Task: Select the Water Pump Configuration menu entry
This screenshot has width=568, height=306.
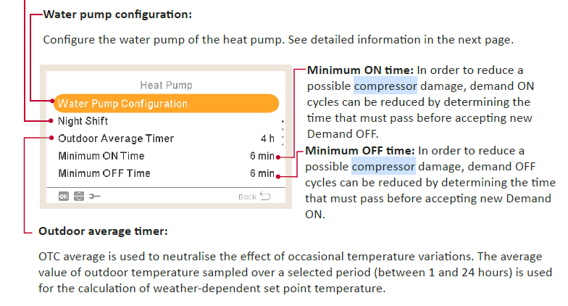Action: click(x=122, y=104)
